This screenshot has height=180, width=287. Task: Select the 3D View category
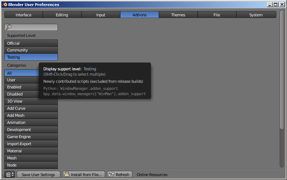pyautogui.click(x=31, y=101)
